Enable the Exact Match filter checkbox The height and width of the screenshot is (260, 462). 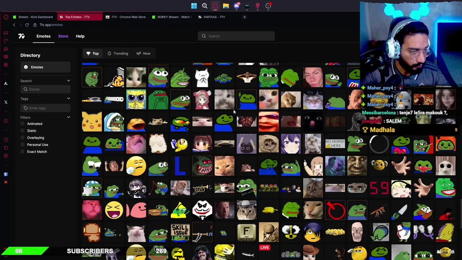coord(22,152)
